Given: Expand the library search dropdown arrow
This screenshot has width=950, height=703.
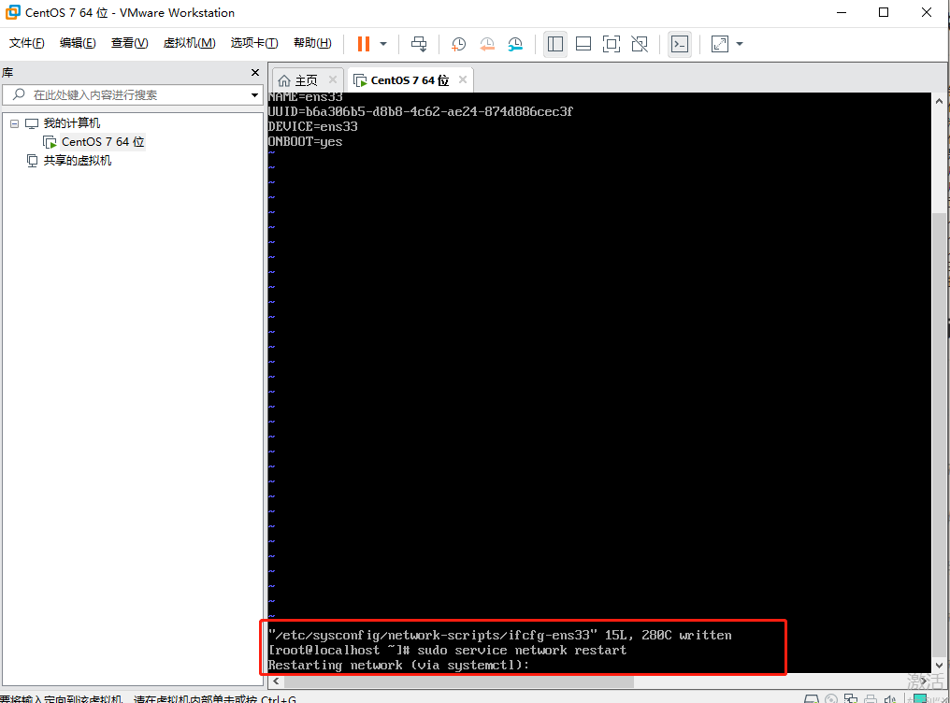Looking at the screenshot, I should coord(254,95).
